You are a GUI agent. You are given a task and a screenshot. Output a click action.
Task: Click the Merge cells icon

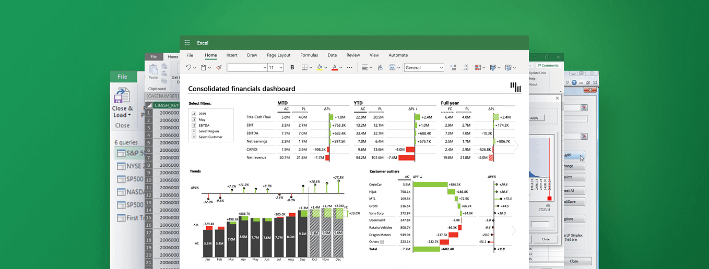click(393, 67)
